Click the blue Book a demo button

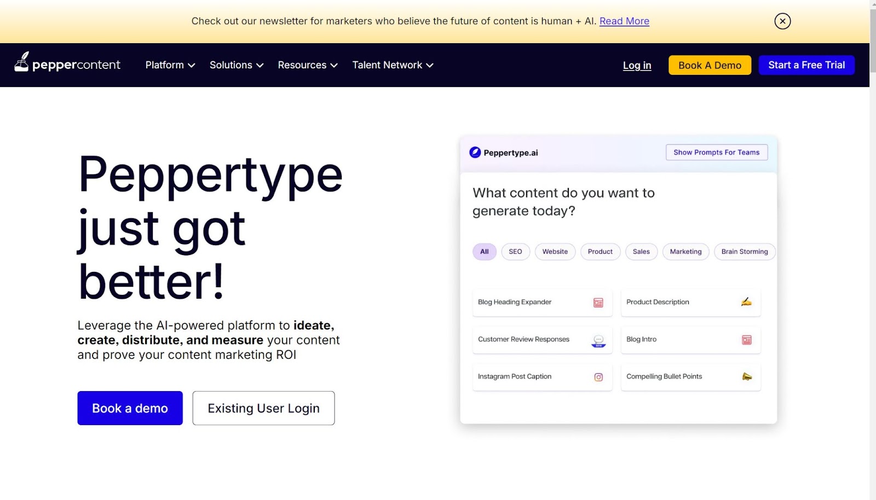[x=130, y=408]
